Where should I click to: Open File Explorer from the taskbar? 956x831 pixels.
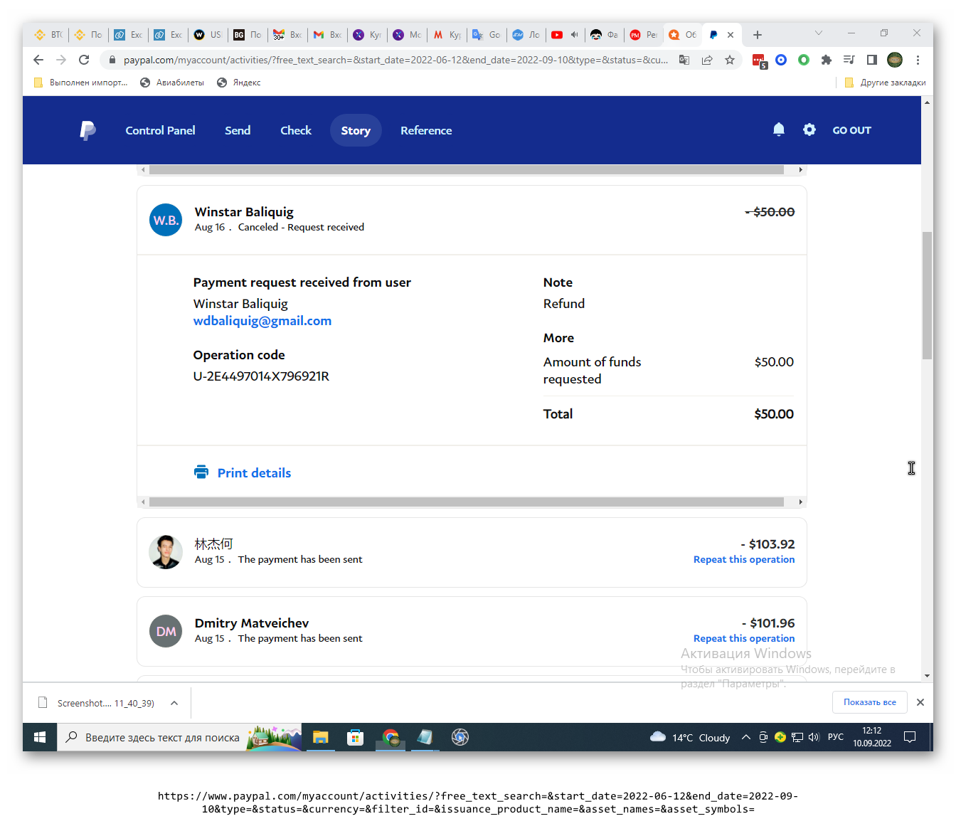click(321, 737)
